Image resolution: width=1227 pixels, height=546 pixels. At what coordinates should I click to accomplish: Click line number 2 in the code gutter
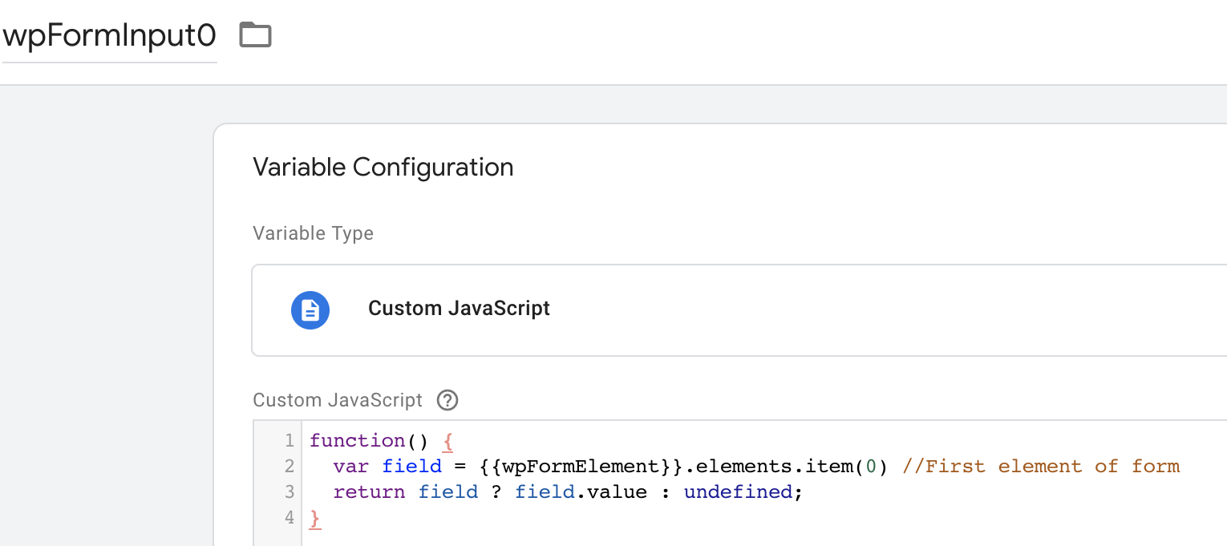(x=289, y=466)
